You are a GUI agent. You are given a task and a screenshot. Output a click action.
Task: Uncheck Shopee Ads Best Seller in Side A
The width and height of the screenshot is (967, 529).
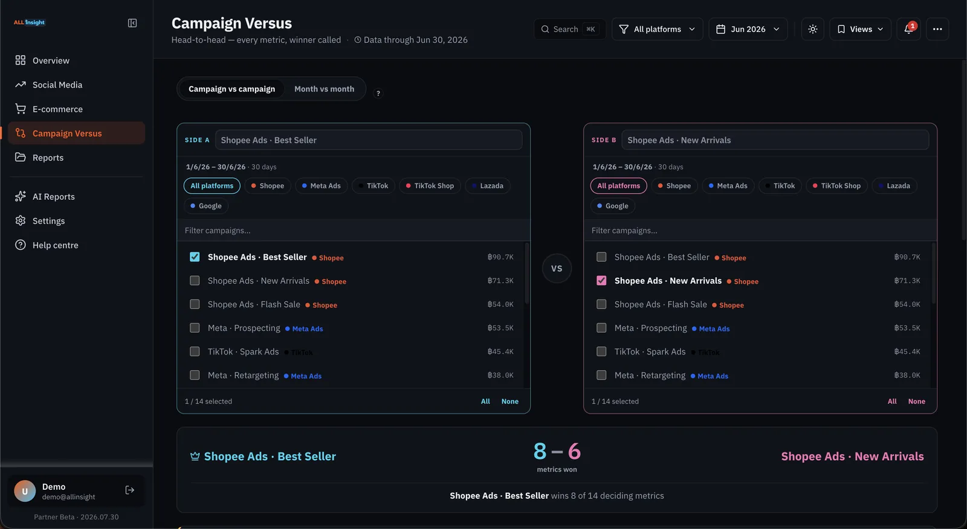click(195, 257)
